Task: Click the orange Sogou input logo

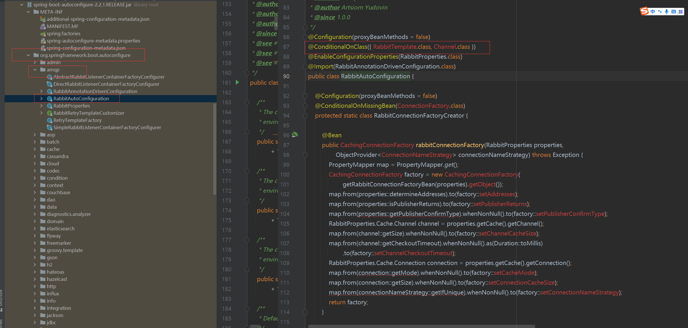Action: 644,12
